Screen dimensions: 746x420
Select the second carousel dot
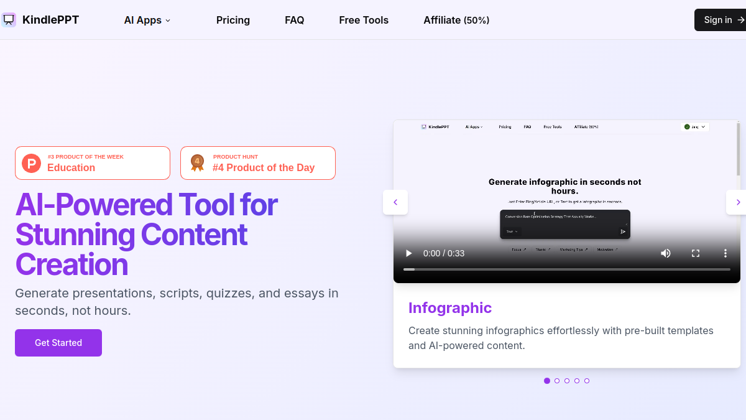pyautogui.click(x=557, y=381)
